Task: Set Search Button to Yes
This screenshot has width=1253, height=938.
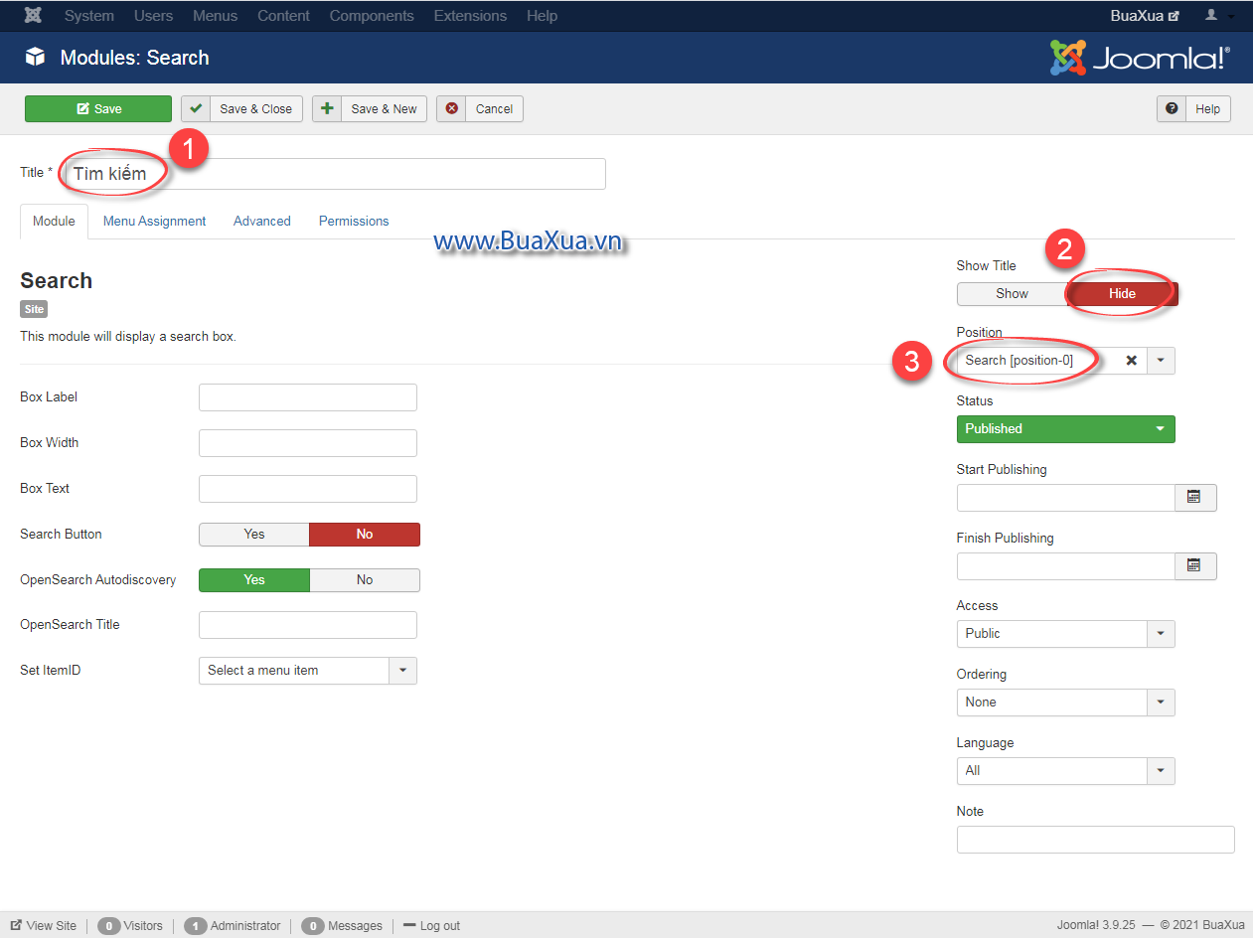Action: pos(254,535)
